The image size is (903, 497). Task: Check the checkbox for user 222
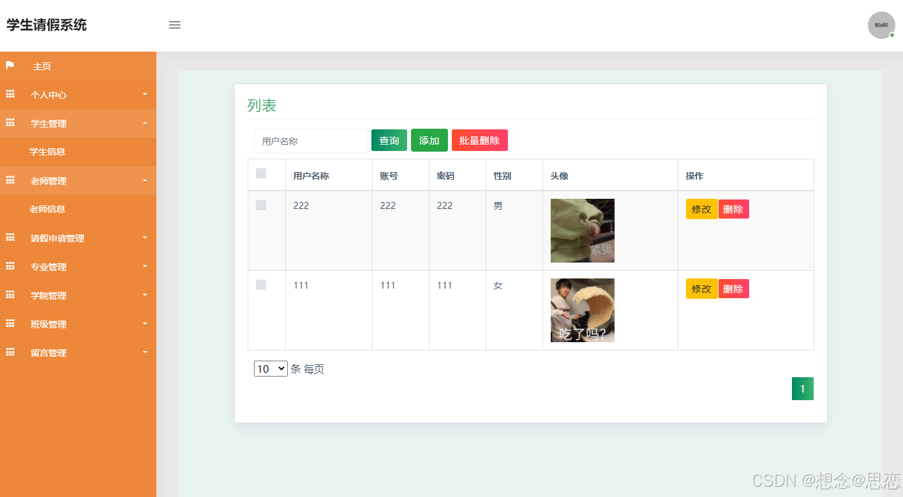[x=261, y=205]
